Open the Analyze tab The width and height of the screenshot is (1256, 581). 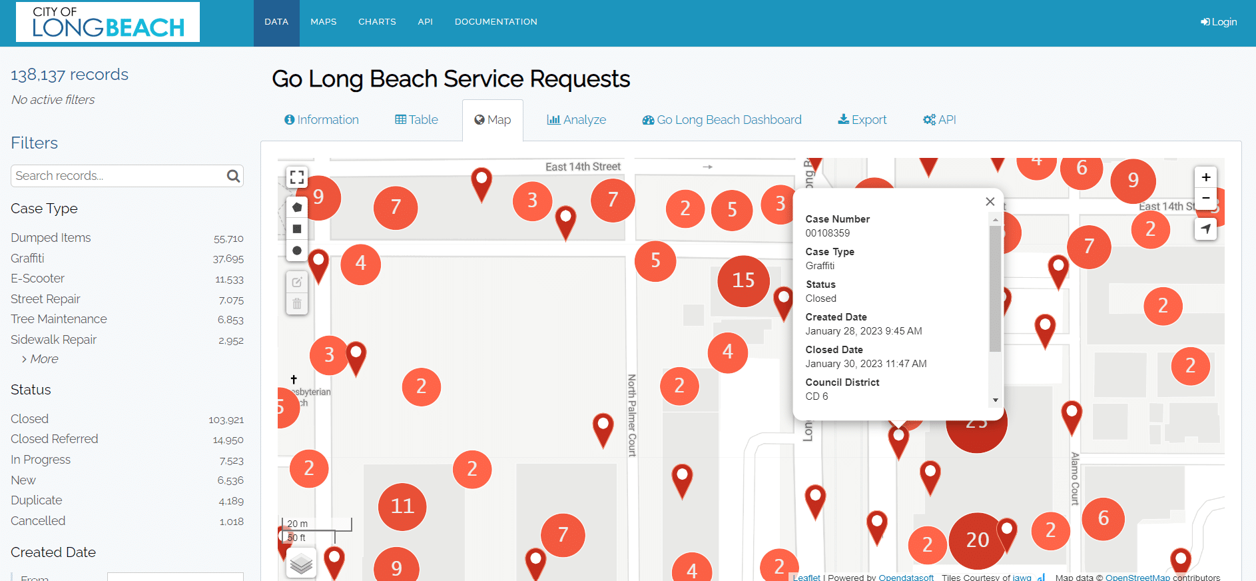pos(576,120)
